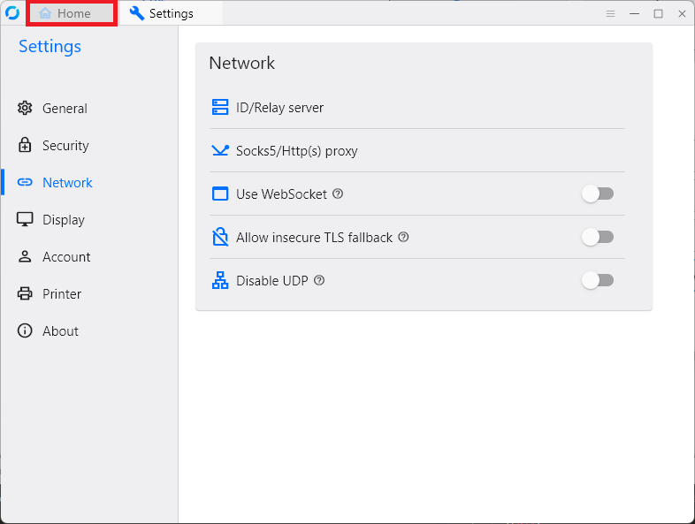Open Display settings monitor icon
Viewport: 695px width, 524px height.
(25, 220)
